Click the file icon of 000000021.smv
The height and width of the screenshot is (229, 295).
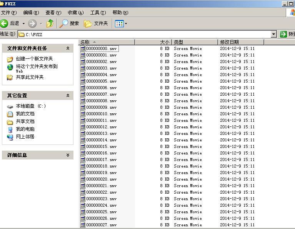83,186
